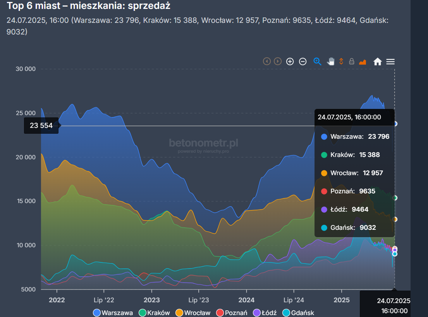The height and width of the screenshot is (317, 428).
Task: Click Warszawa data point marker on chart
Action: tap(395, 124)
